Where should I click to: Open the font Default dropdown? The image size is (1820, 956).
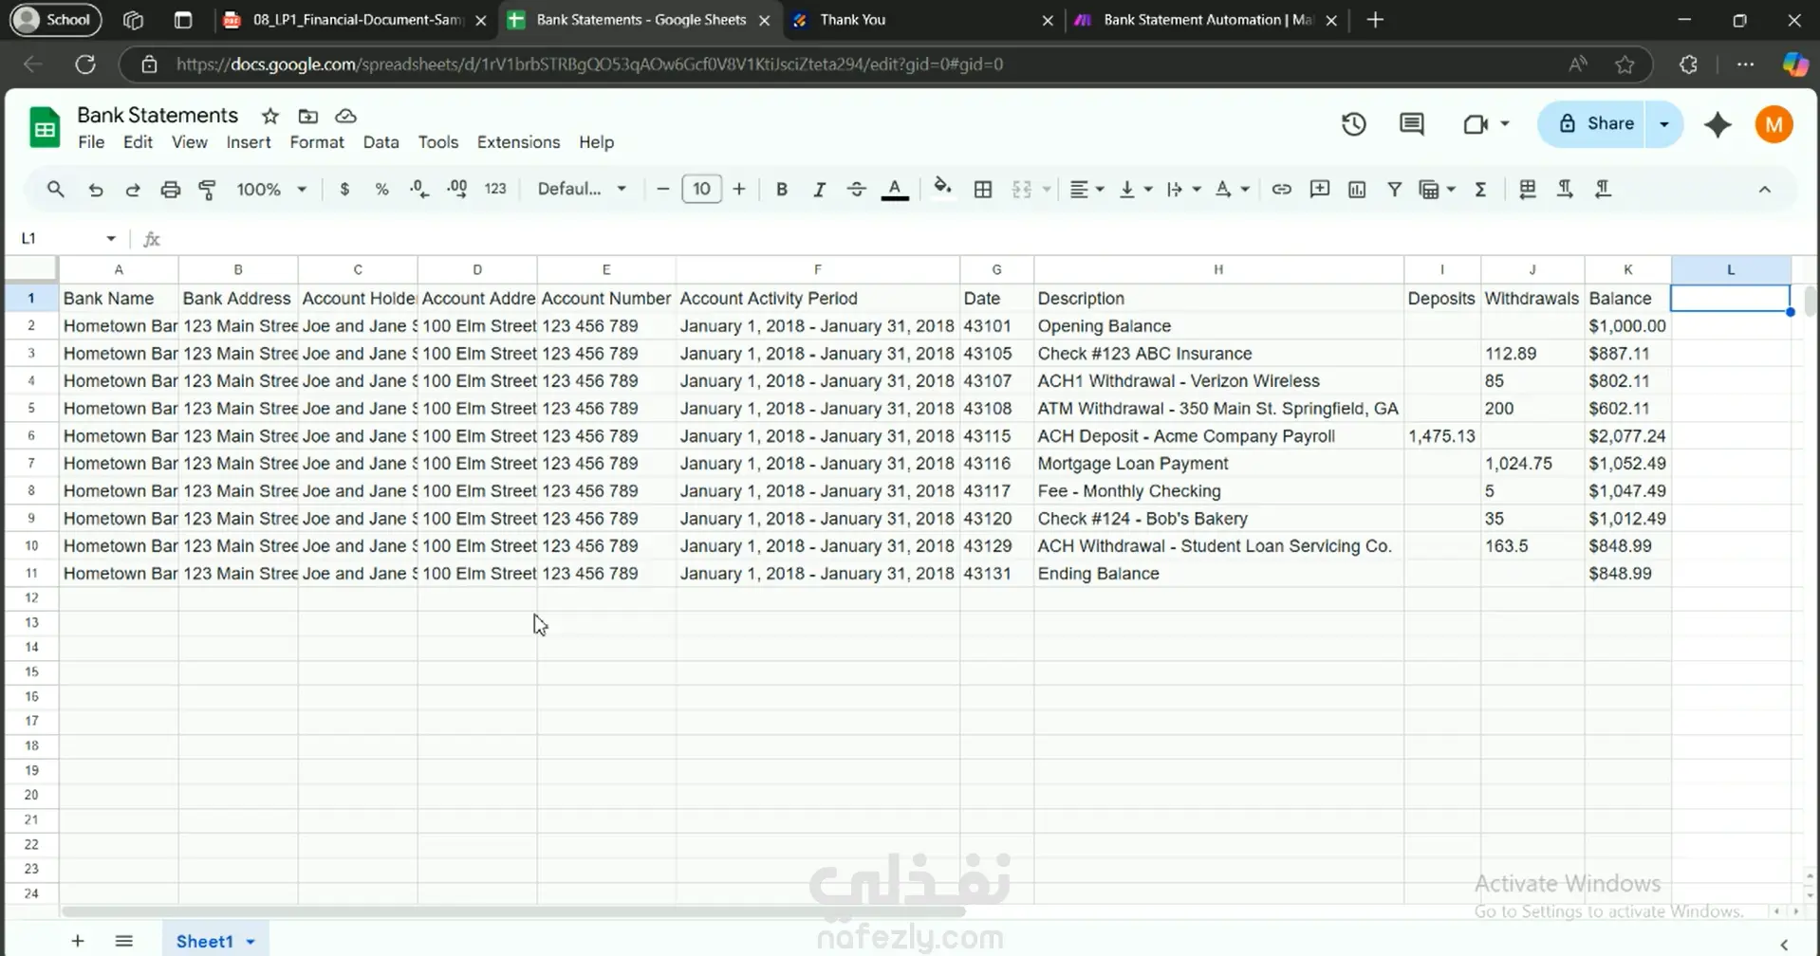point(582,190)
